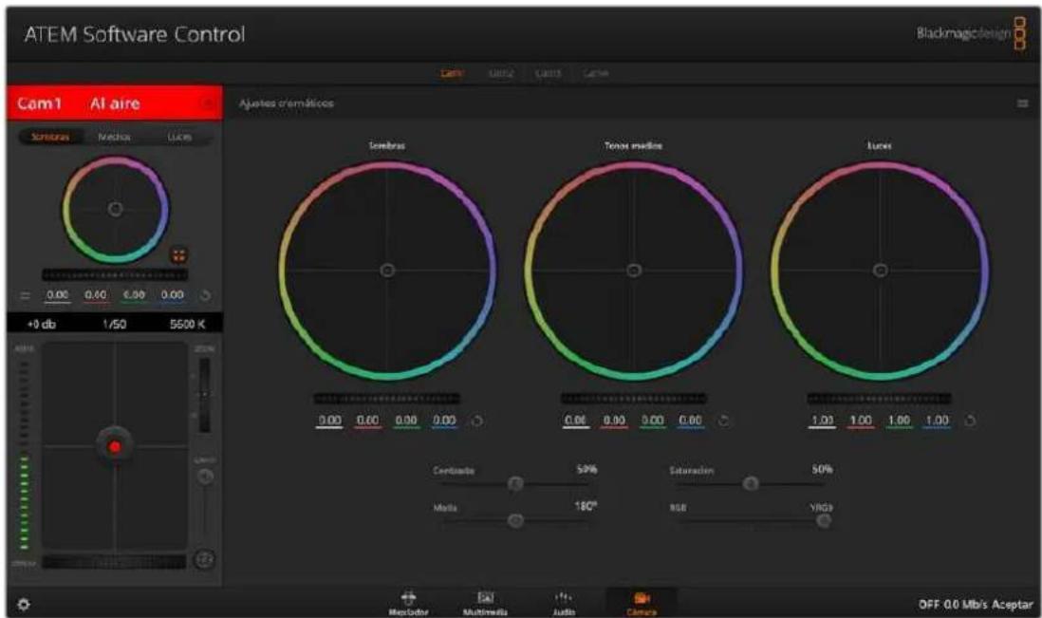Screen dimensions: 1042x618
Task: Open the Ajustes cromáticos panel menu icon
Action: [x=1023, y=103]
